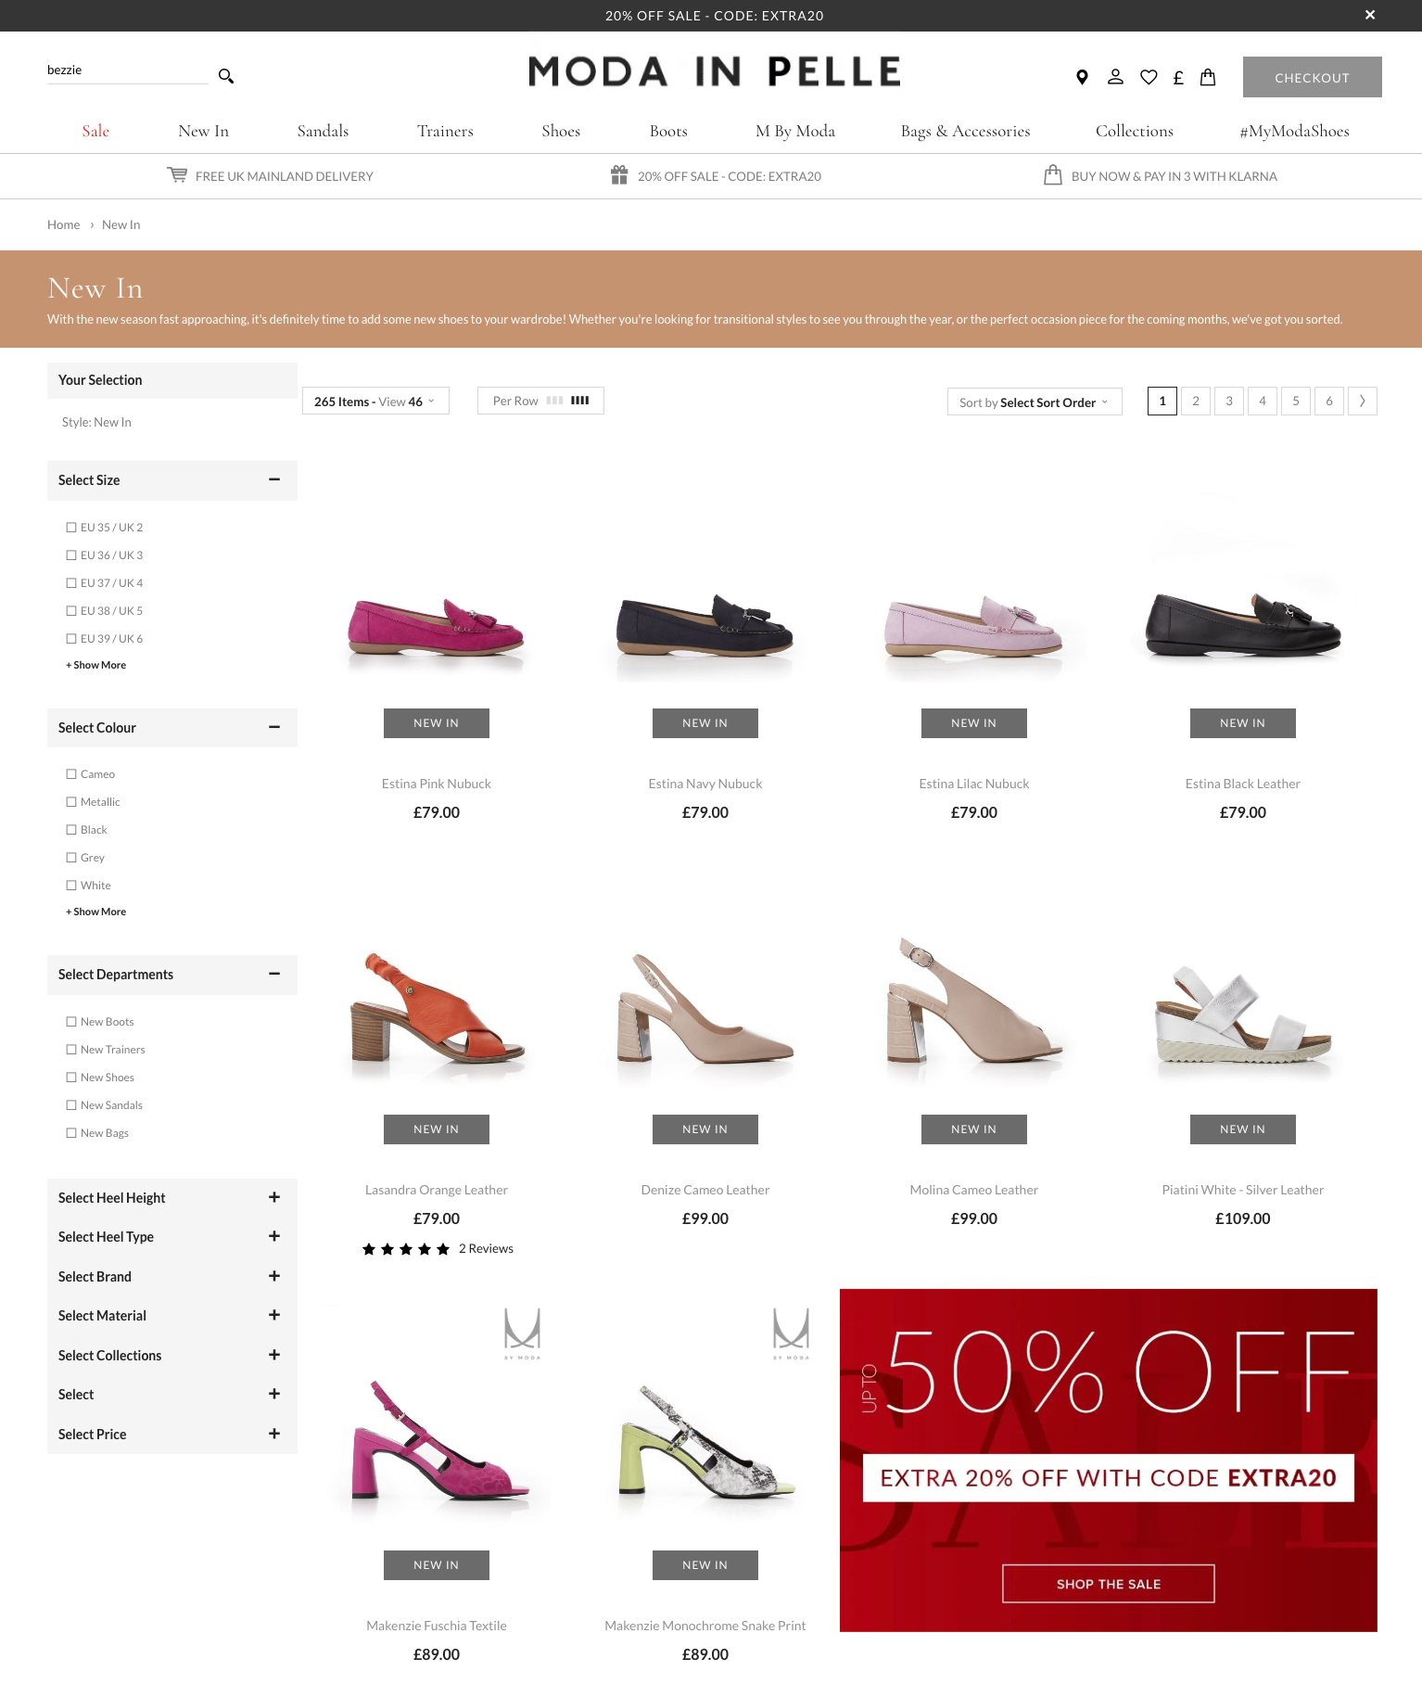Expand the Select Heel Height filter
The image size is (1422, 1684).
tap(274, 1197)
